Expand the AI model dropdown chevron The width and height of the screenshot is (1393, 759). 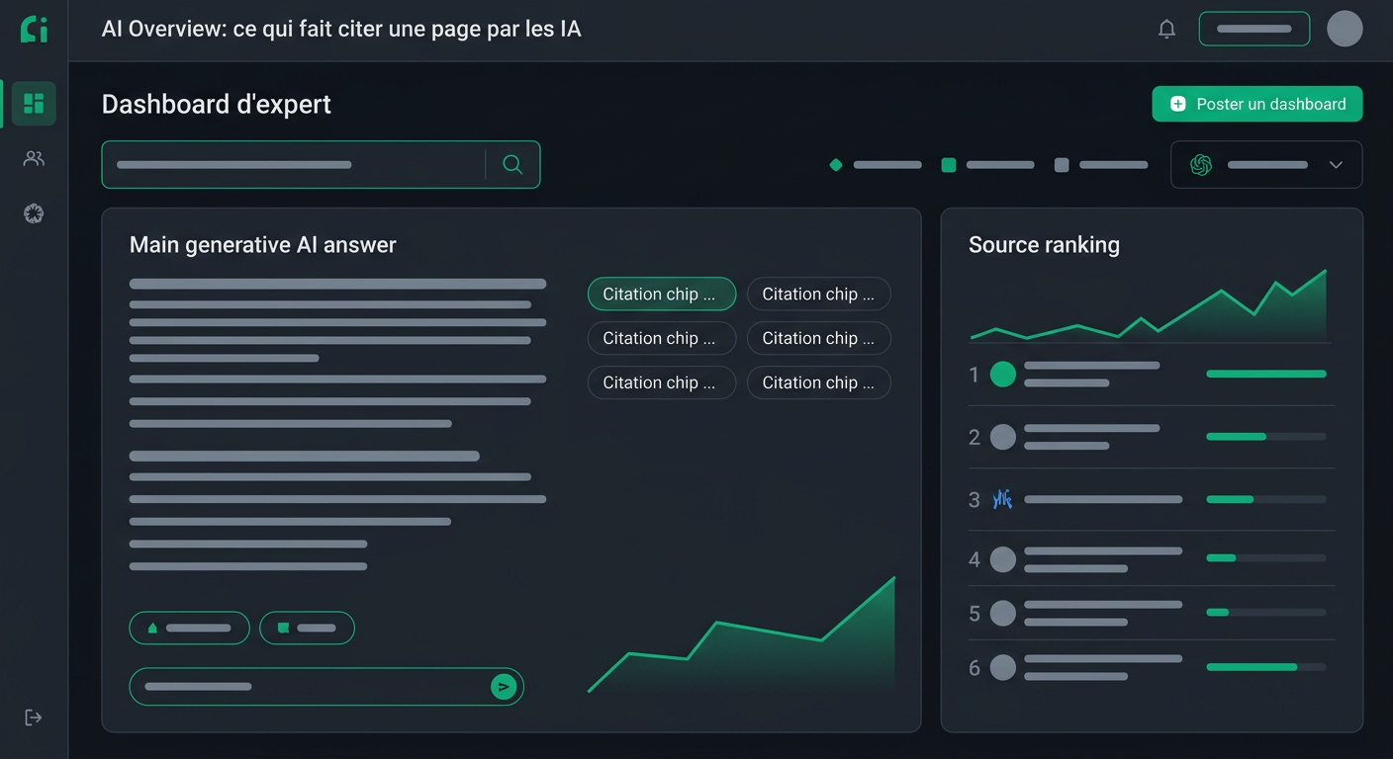[1336, 165]
